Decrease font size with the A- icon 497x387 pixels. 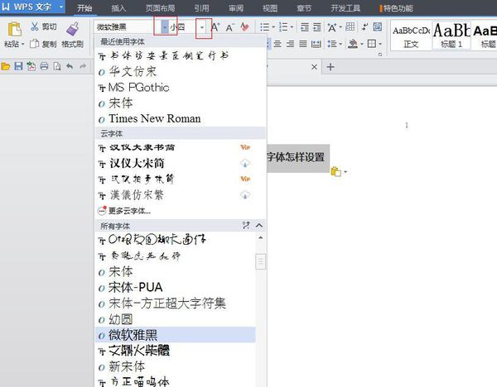229,27
